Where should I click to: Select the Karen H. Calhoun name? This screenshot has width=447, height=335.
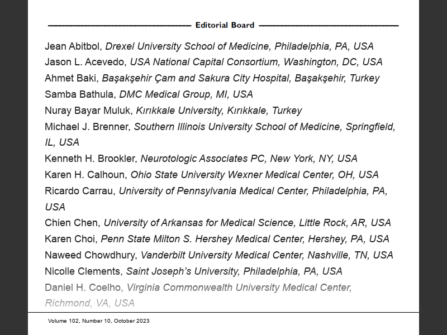pos(84,175)
